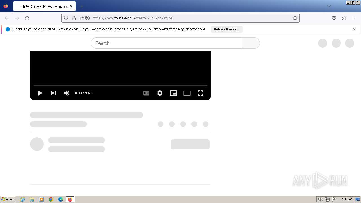
Task: Click the 0:00 / 6:47 time display
Action: point(83,93)
